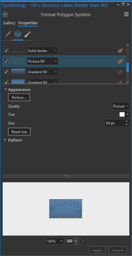Open the Quality Picture dropdown
Image resolution: width=132 pixels, height=256 pixels.
121,106
